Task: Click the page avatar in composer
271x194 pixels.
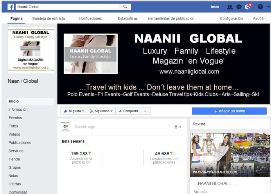Action: (66, 127)
